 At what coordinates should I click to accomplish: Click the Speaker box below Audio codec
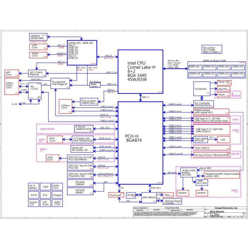point(183,193)
